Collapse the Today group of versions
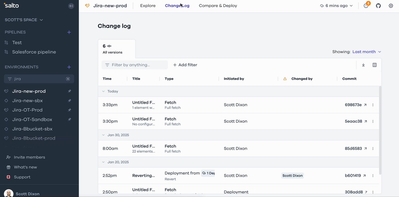The height and width of the screenshot is (197, 399). point(104,91)
